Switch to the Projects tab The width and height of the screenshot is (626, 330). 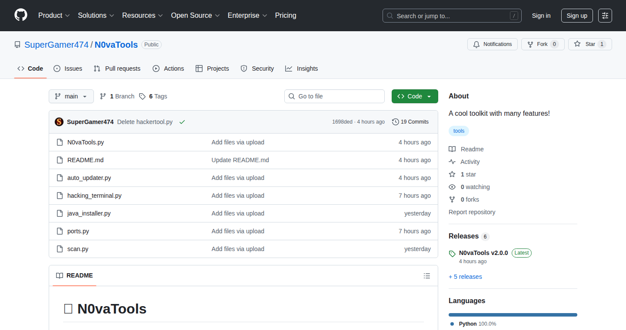tap(212, 69)
